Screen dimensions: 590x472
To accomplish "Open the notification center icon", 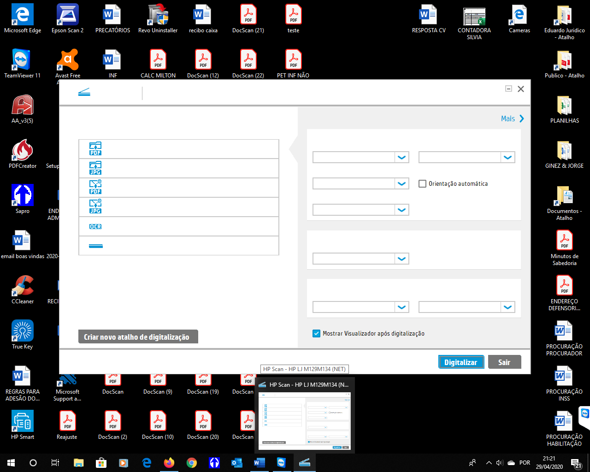I will tap(576, 463).
